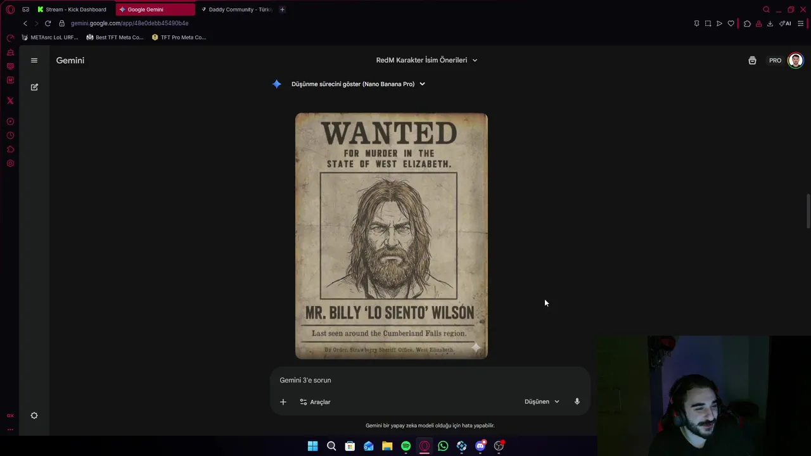The height and width of the screenshot is (456, 811).
Task: Open the generated WANTED poster image
Action: pos(392,236)
